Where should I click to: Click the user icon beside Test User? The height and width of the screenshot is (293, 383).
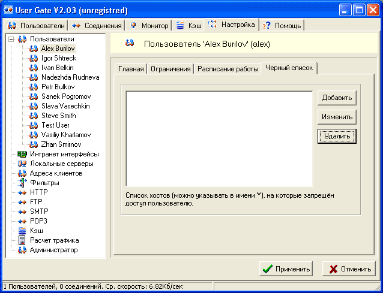(x=34, y=125)
